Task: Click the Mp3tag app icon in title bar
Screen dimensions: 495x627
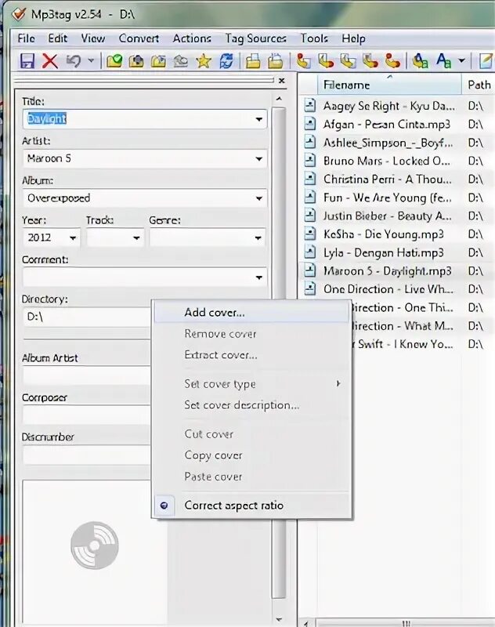Action: tap(19, 14)
